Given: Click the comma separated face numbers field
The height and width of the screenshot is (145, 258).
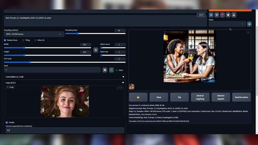Looking at the screenshot, I should click(65, 130).
